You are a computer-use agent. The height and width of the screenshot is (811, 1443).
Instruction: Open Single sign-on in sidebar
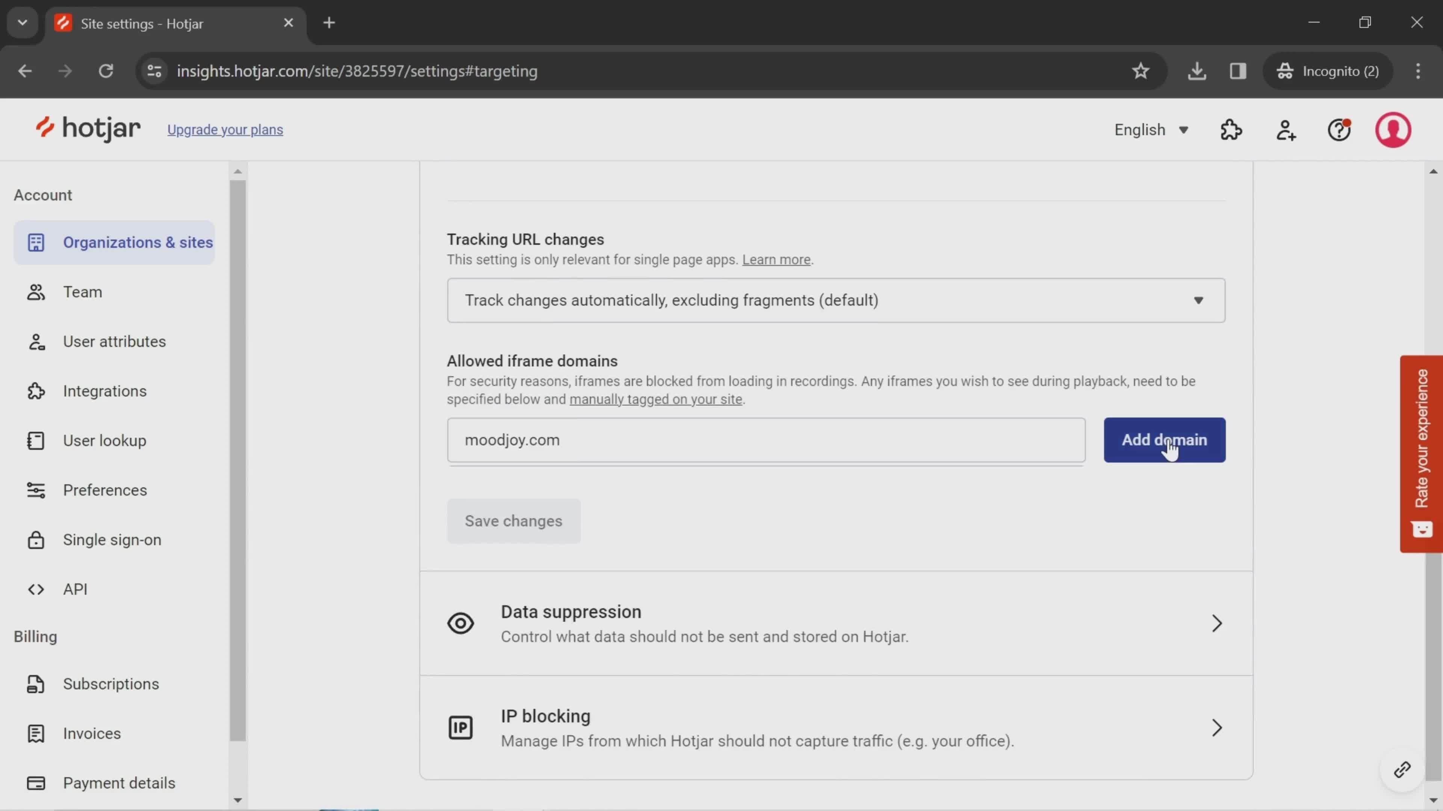(x=114, y=540)
